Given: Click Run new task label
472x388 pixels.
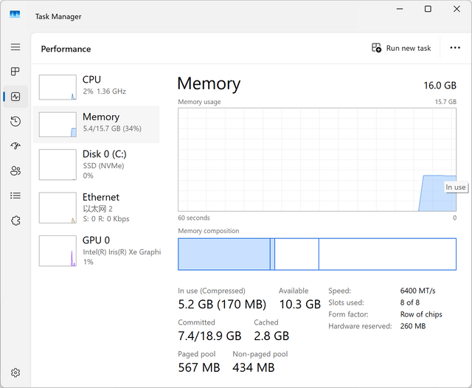Looking at the screenshot, I should pyautogui.click(x=409, y=48).
